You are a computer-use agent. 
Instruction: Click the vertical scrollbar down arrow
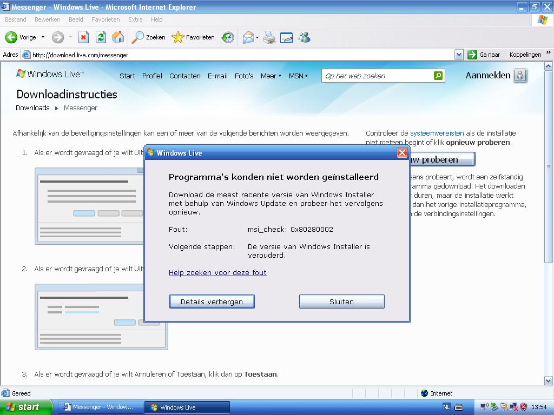coord(549,381)
